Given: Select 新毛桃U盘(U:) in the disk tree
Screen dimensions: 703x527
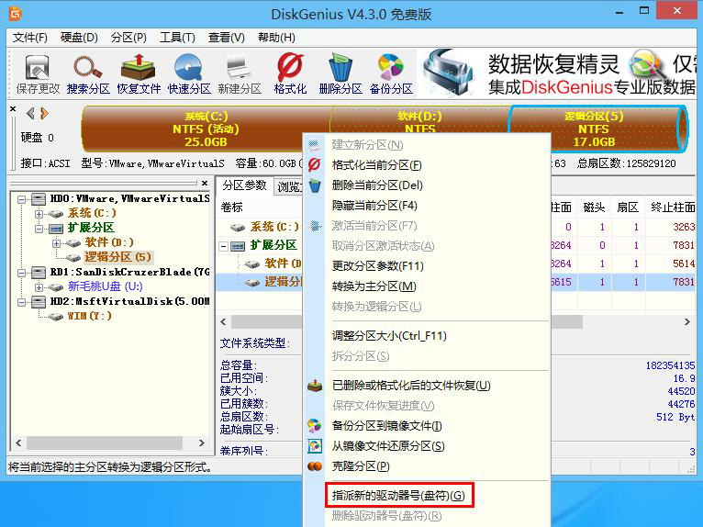Looking at the screenshot, I should [105, 286].
